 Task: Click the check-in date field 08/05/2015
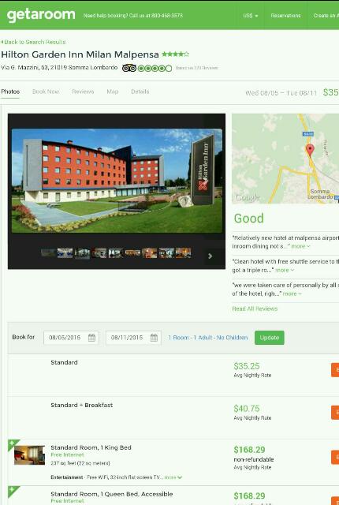pos(71,338)
